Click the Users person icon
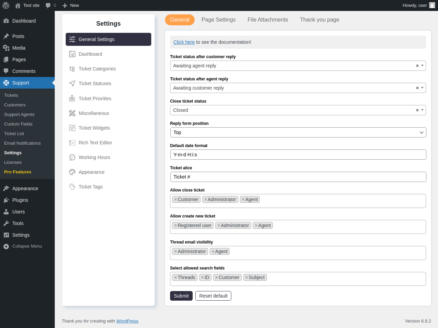The width and height of the screenshot is (438, 328). 6,212
